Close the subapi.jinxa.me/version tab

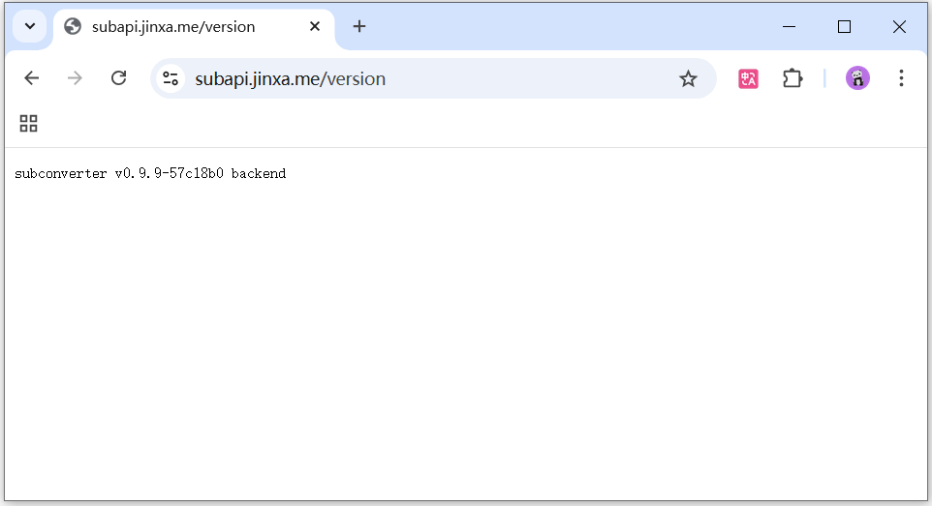click(314, 27)
